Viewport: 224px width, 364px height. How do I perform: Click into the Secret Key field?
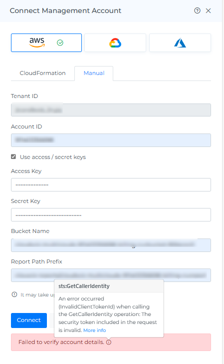[111, 214]
